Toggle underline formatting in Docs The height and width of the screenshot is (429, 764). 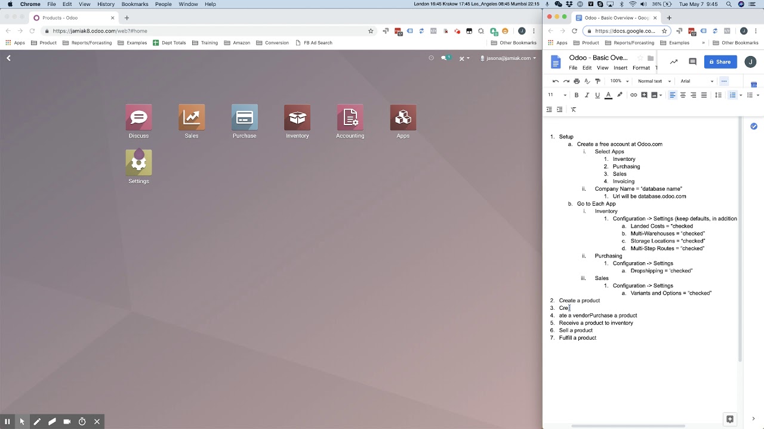[597, 95]
